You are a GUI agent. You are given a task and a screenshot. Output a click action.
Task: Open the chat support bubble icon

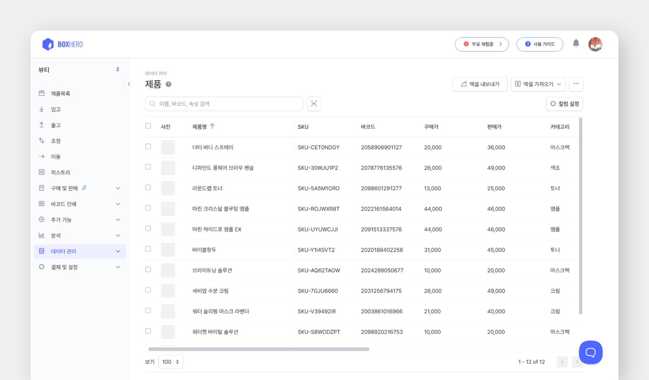591,352
